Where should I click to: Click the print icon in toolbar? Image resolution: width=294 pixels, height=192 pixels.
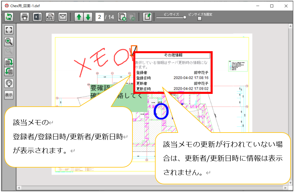[x=25, y=17]
